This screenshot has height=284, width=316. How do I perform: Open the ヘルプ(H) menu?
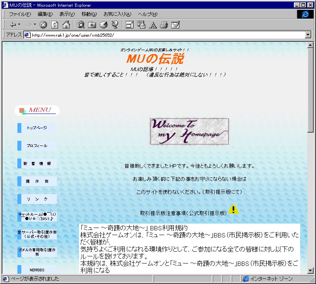pos(147,14)
